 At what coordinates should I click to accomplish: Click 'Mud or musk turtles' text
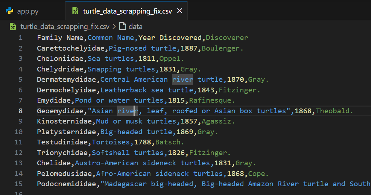click(x=136, y=121)
